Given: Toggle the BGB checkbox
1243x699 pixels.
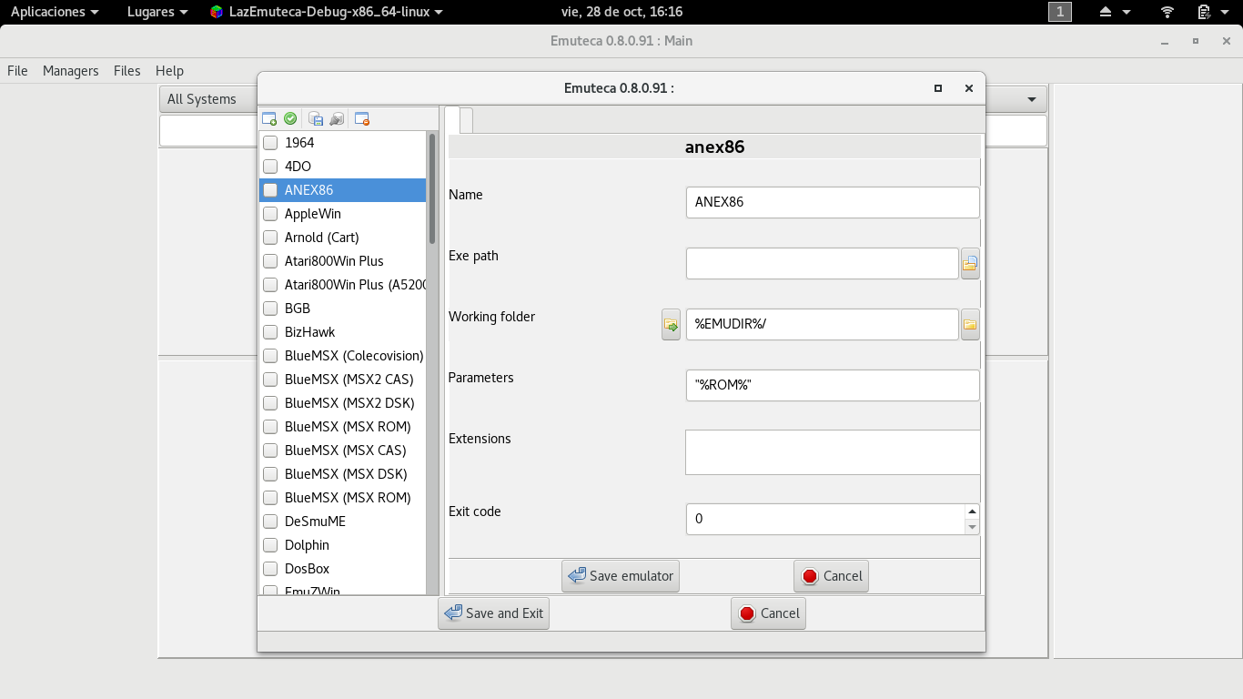Looking at the screenshot, I should point(270,309).
